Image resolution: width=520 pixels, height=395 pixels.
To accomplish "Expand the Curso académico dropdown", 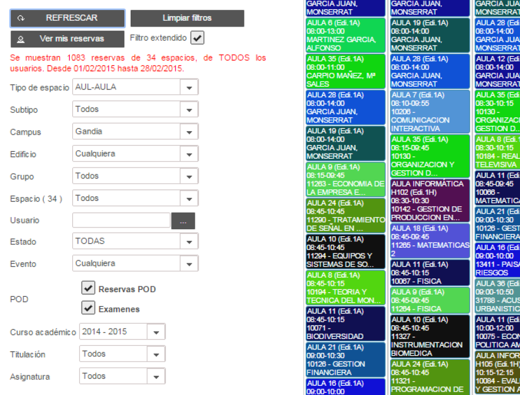I will pyautogui.click(x=156, y=332).
